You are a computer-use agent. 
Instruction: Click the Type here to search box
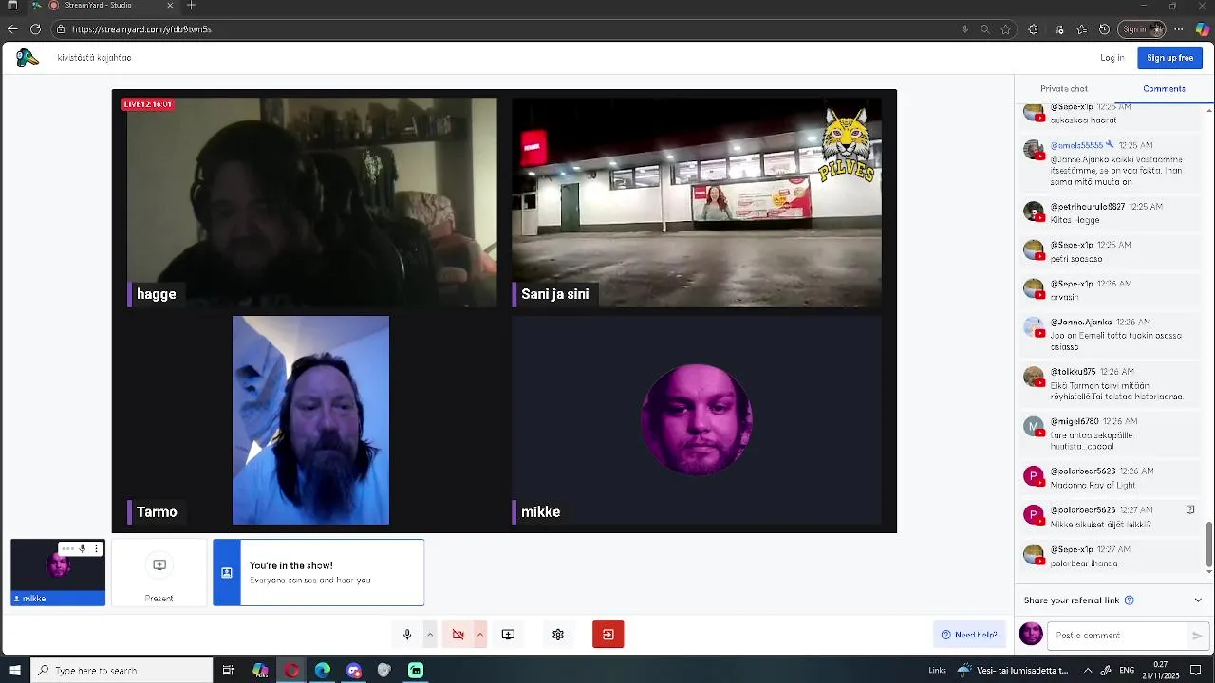(121, 671)
